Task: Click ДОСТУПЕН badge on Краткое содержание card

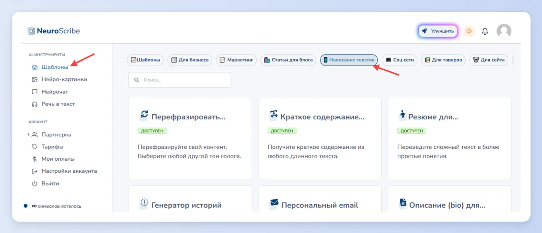Action: (x=282, y=131)
